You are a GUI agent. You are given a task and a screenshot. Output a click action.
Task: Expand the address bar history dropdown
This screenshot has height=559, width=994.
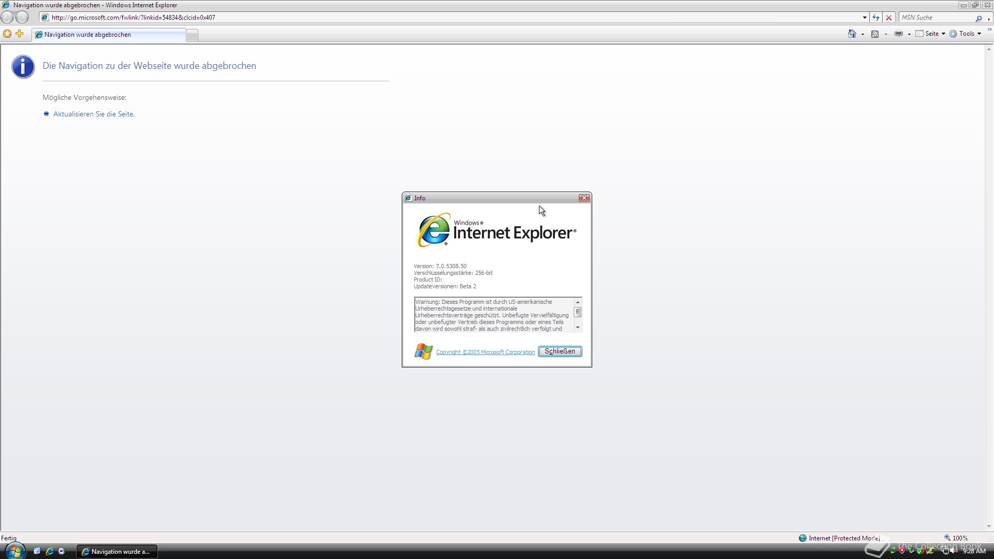click(x=865, y=18)
